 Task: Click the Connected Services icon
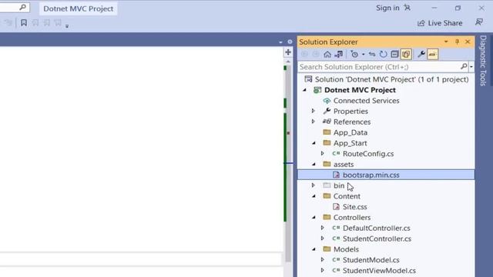coord(327,101)
